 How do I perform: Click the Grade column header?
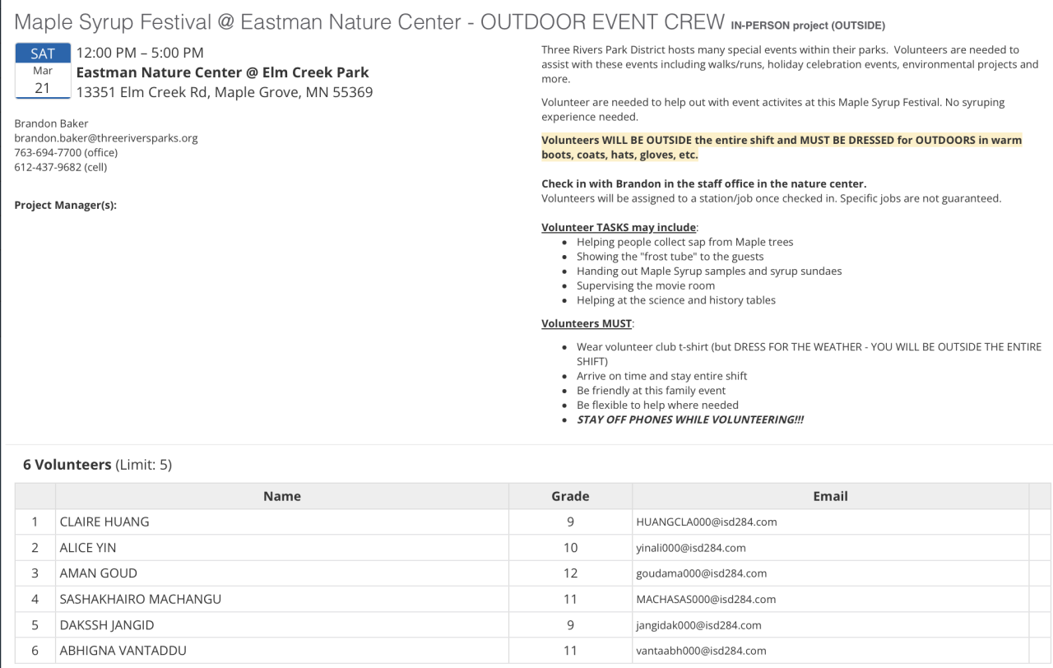coord(570,496)
